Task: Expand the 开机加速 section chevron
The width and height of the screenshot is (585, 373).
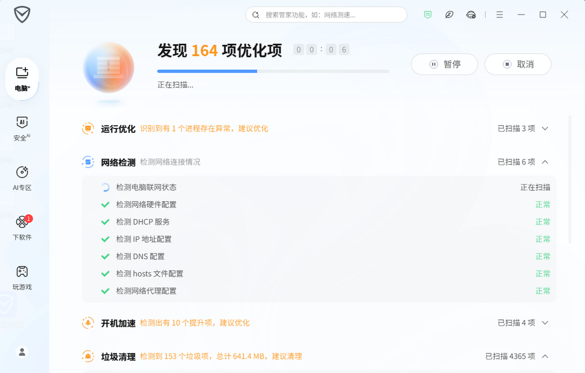Action: (545, 323)
